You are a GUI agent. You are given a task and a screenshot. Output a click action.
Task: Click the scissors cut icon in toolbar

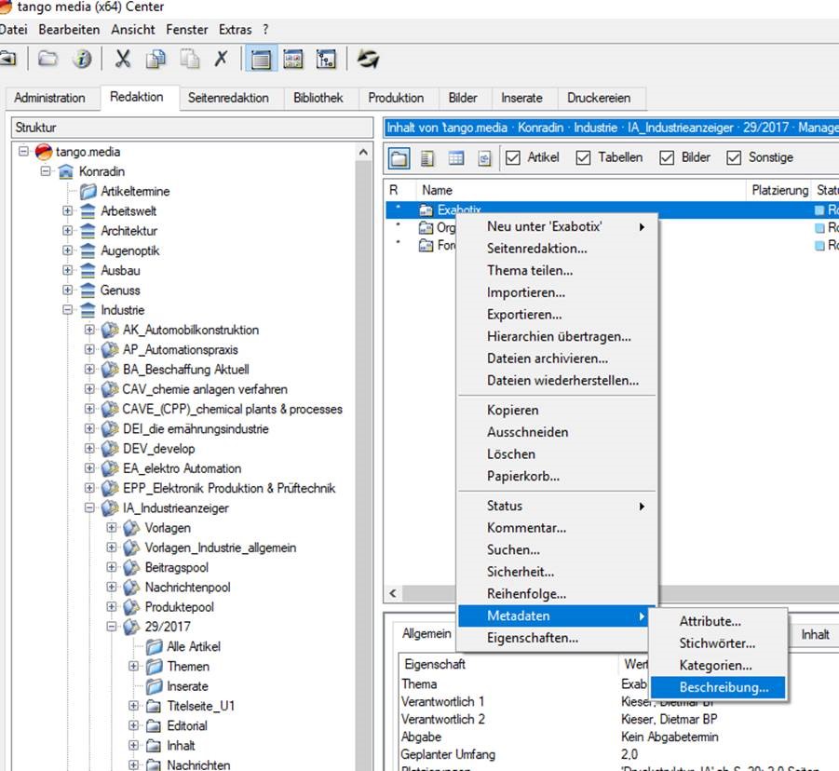[123, 59]
